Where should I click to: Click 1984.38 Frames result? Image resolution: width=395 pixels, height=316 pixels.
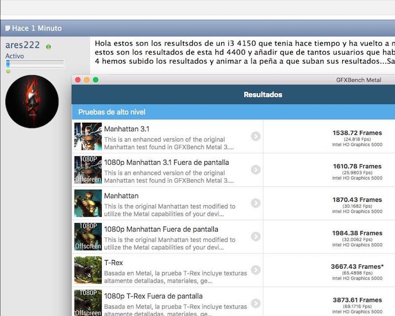click(x=357, y=233)
